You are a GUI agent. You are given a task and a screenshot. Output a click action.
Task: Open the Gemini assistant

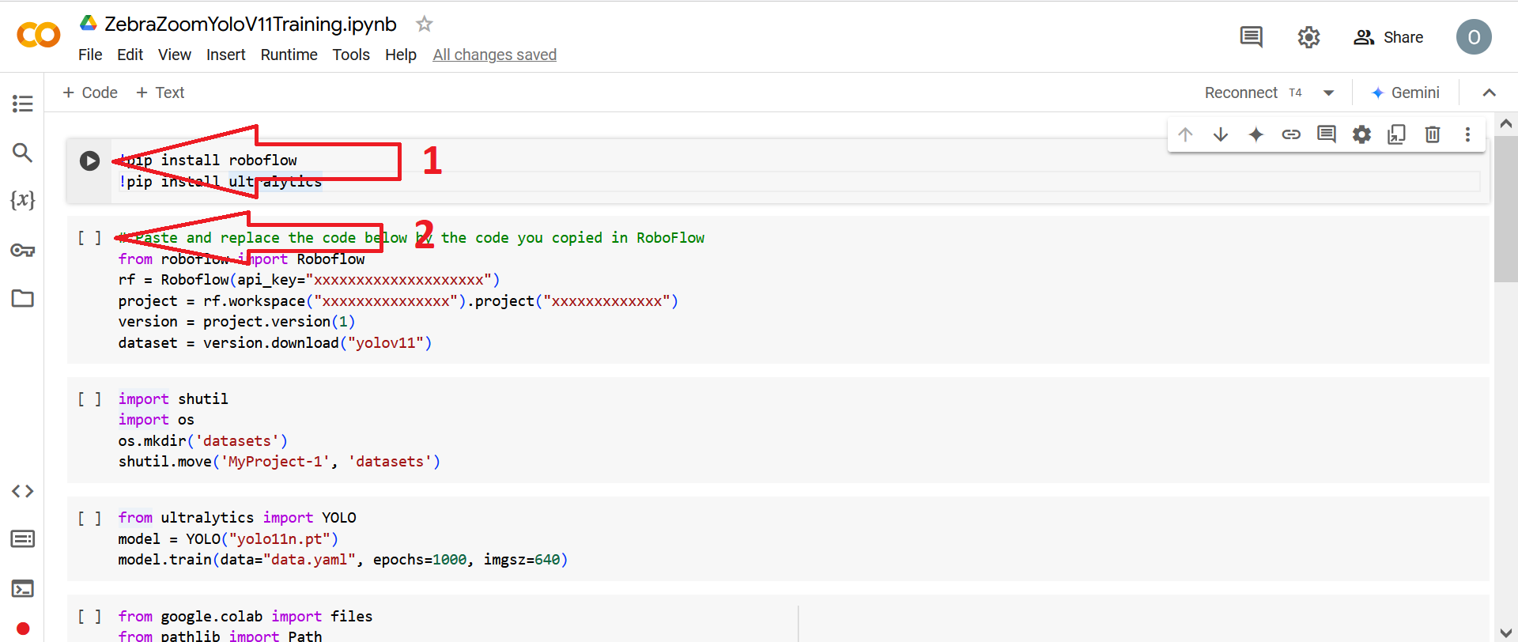(1405, 93)
